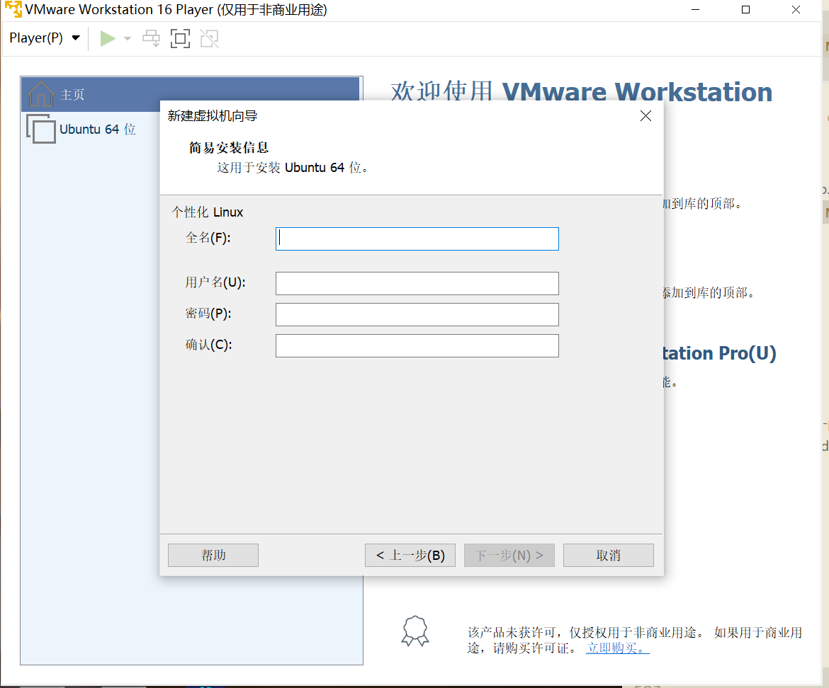Click the 下一步(N) next button

[509, 556]
